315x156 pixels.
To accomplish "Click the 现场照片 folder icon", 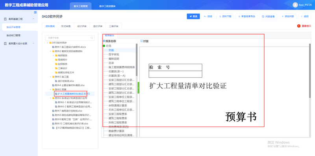I will (56, 60).
